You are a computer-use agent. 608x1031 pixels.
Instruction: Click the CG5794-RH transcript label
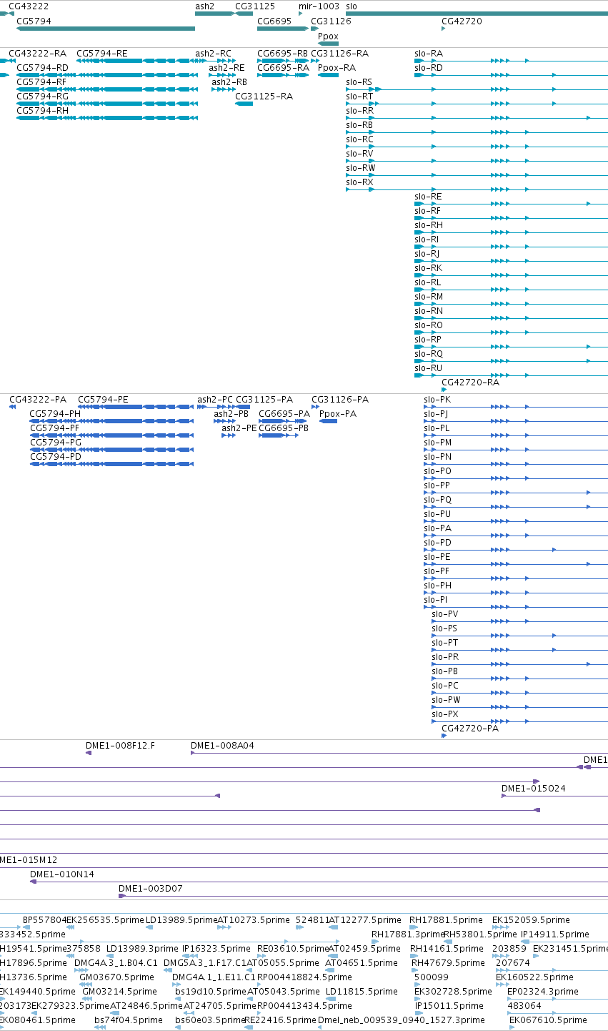(42, 111)
